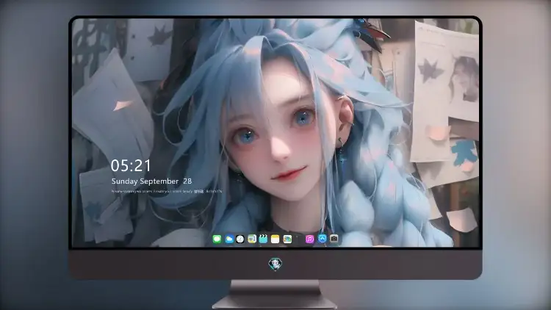551x310 pixels.
Task: Open the Clock app in dock
Action: [x=240, y=239]
